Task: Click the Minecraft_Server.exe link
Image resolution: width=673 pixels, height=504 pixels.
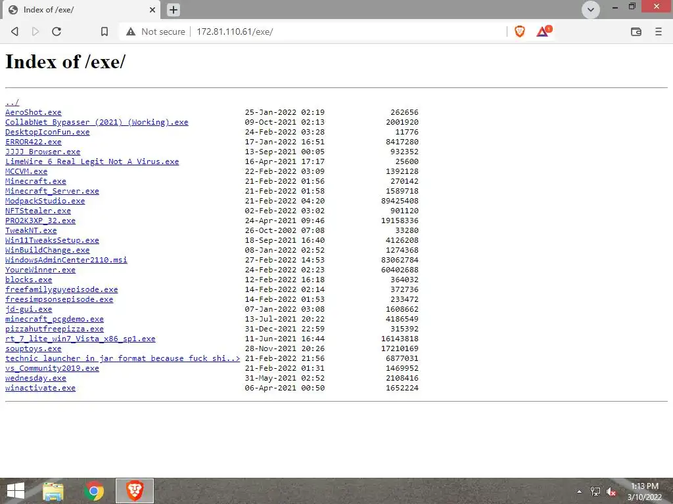Action: 52,191
